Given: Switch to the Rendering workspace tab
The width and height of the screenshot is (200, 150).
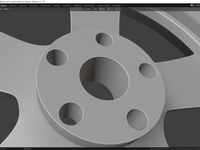Looking at the screenshot, I should [x=77, y=6].
